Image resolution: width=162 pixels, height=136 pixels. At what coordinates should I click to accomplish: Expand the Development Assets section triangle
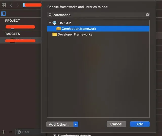55,135
